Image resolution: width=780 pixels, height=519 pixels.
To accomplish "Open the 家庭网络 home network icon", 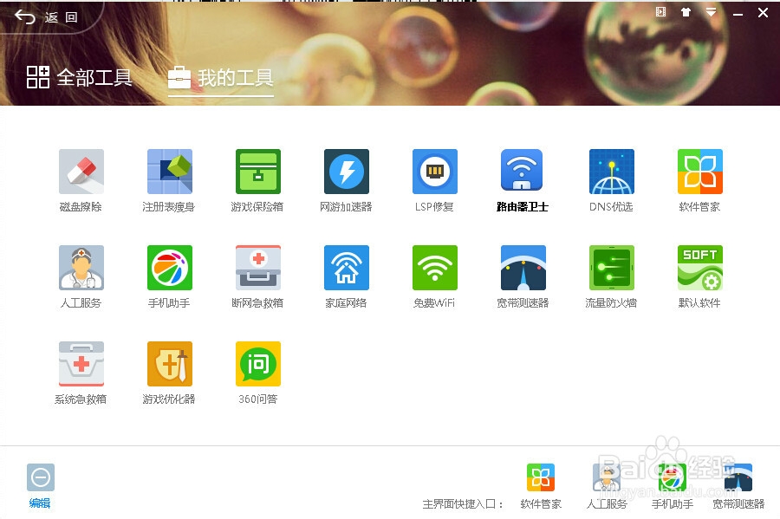I will pos(347,268).
